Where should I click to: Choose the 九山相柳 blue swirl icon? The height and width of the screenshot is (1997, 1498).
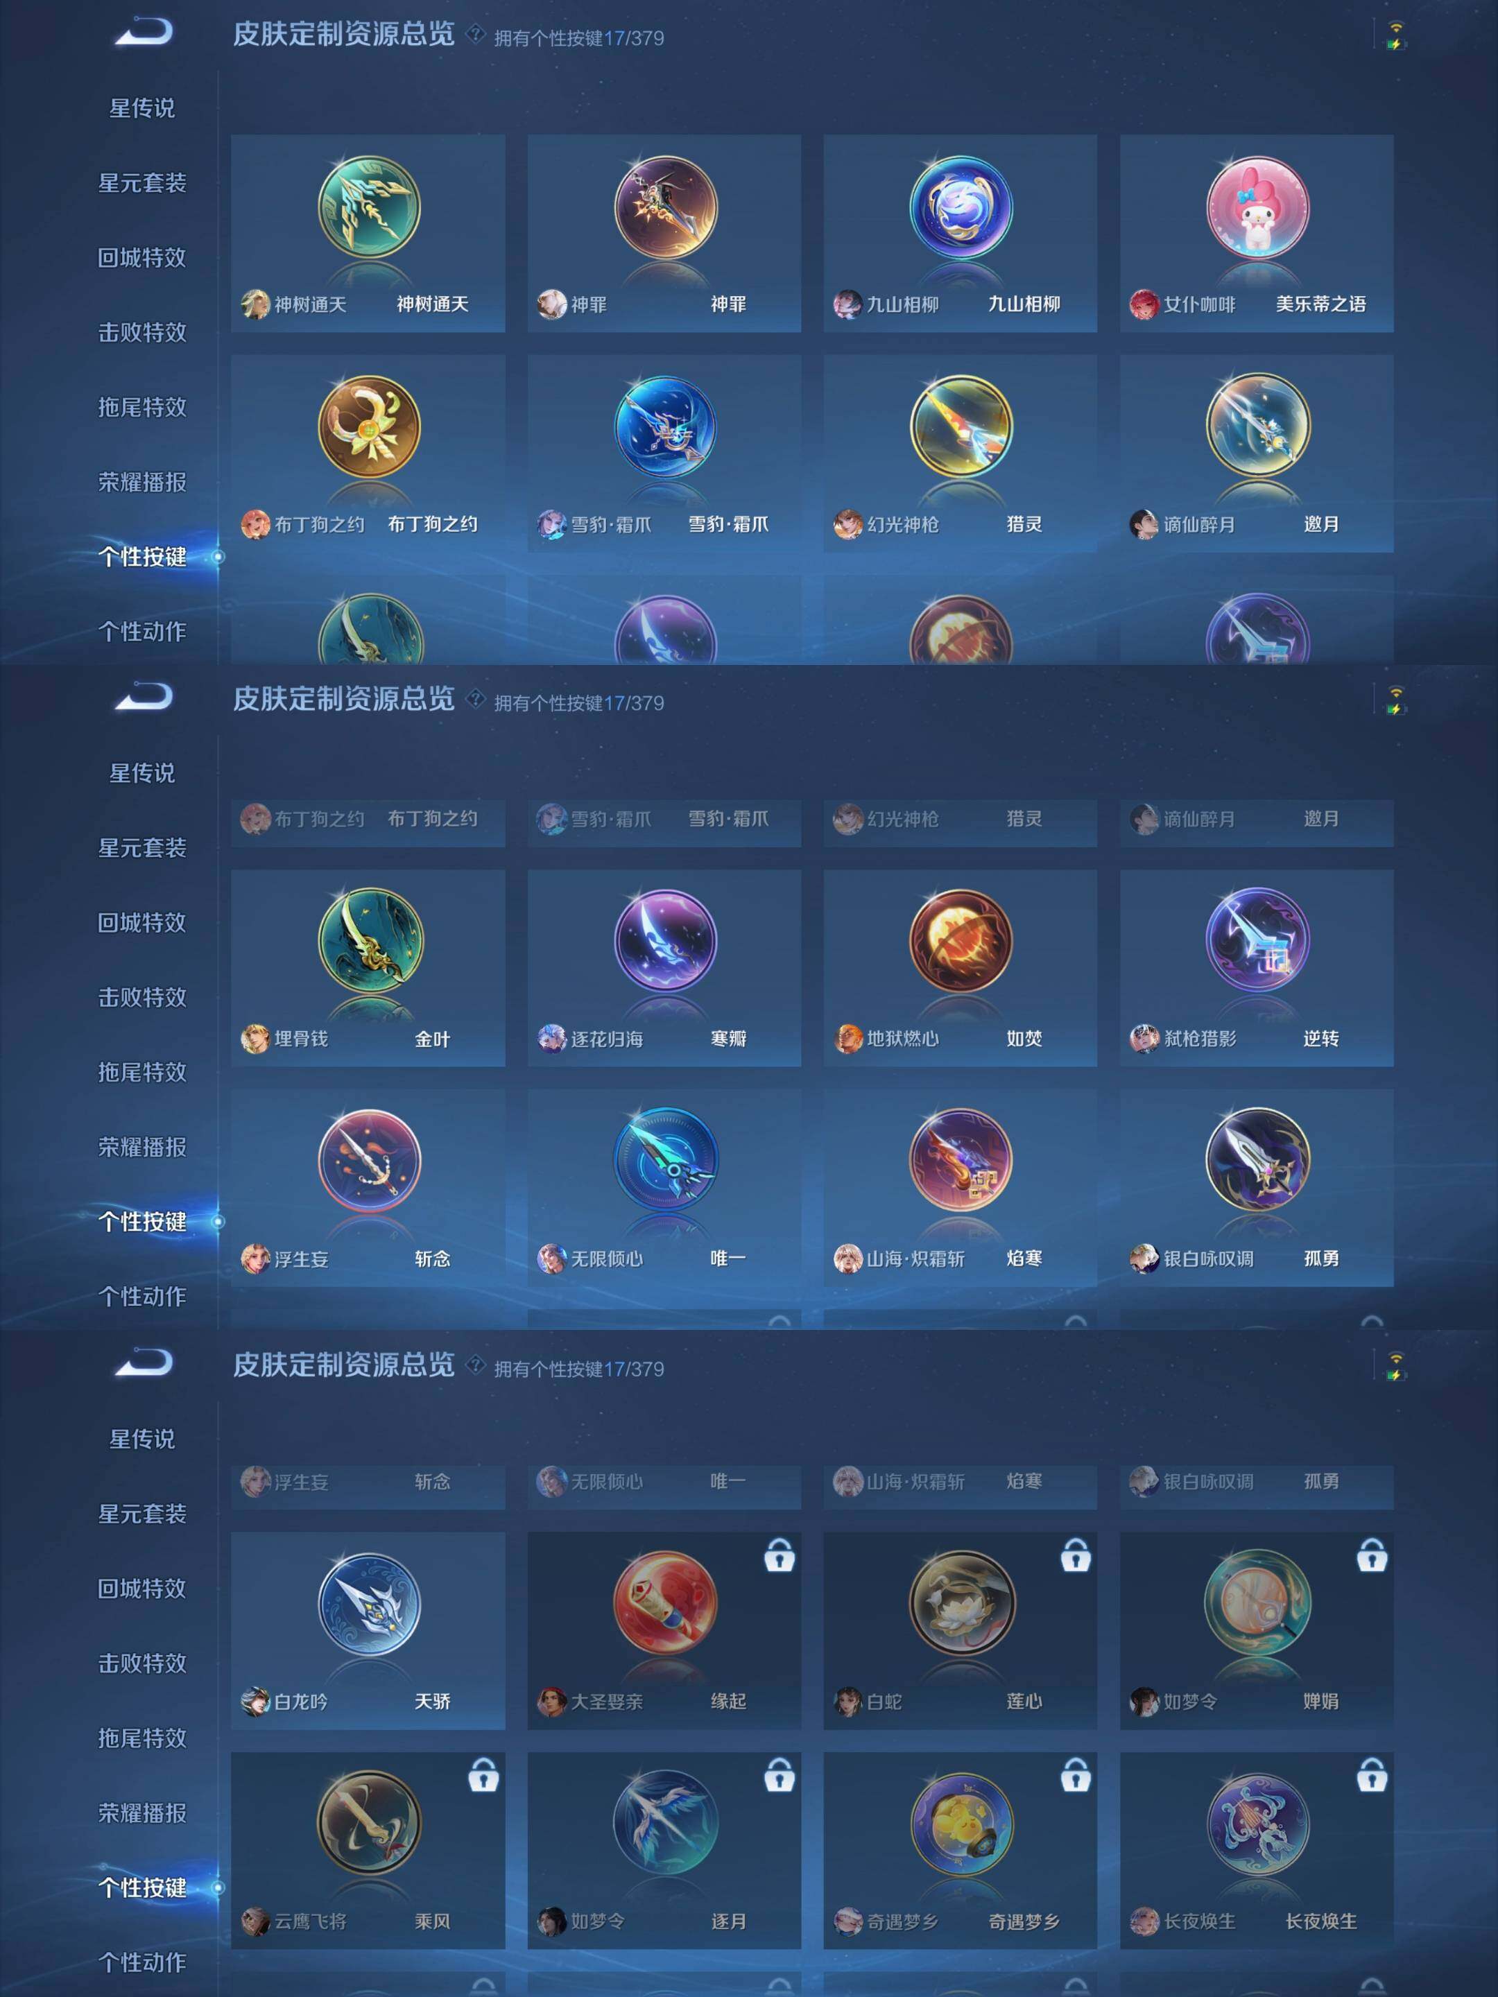pos(961,207)
